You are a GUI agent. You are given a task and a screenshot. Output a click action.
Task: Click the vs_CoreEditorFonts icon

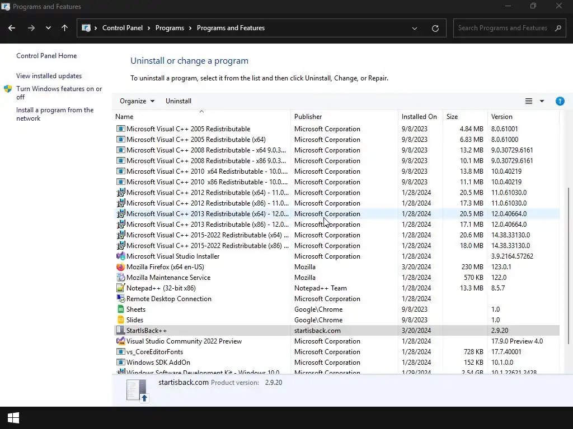(120, 352)
